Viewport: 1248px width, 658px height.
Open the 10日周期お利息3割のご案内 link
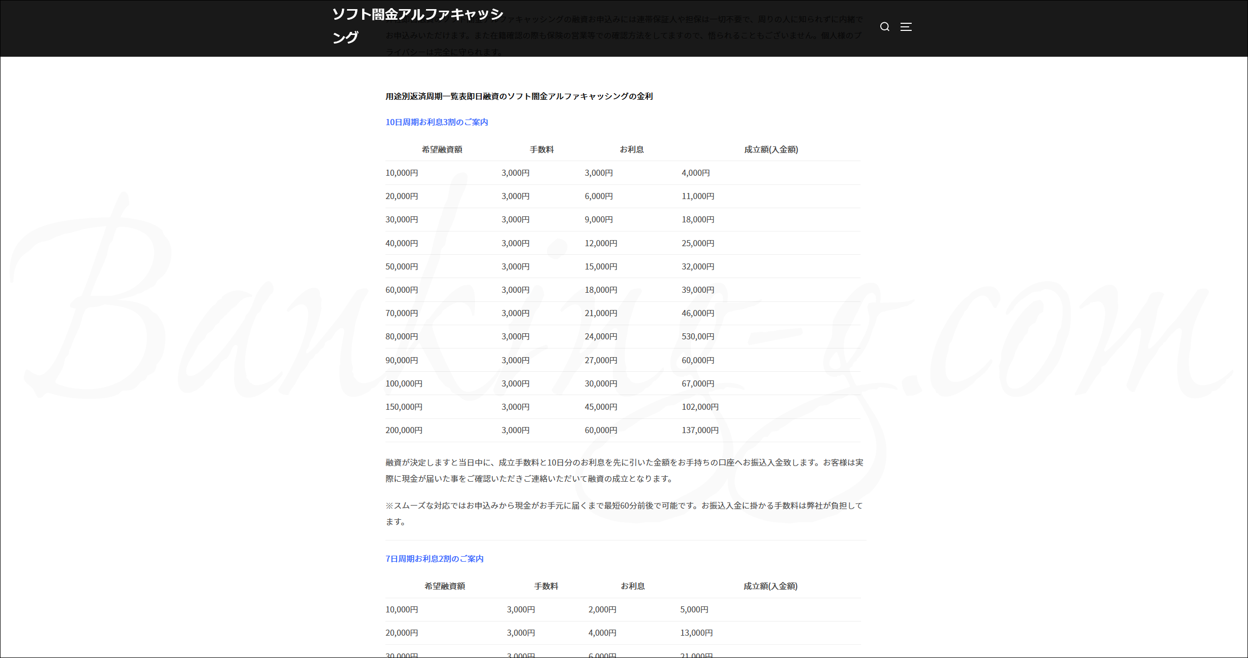pos(437,122)
